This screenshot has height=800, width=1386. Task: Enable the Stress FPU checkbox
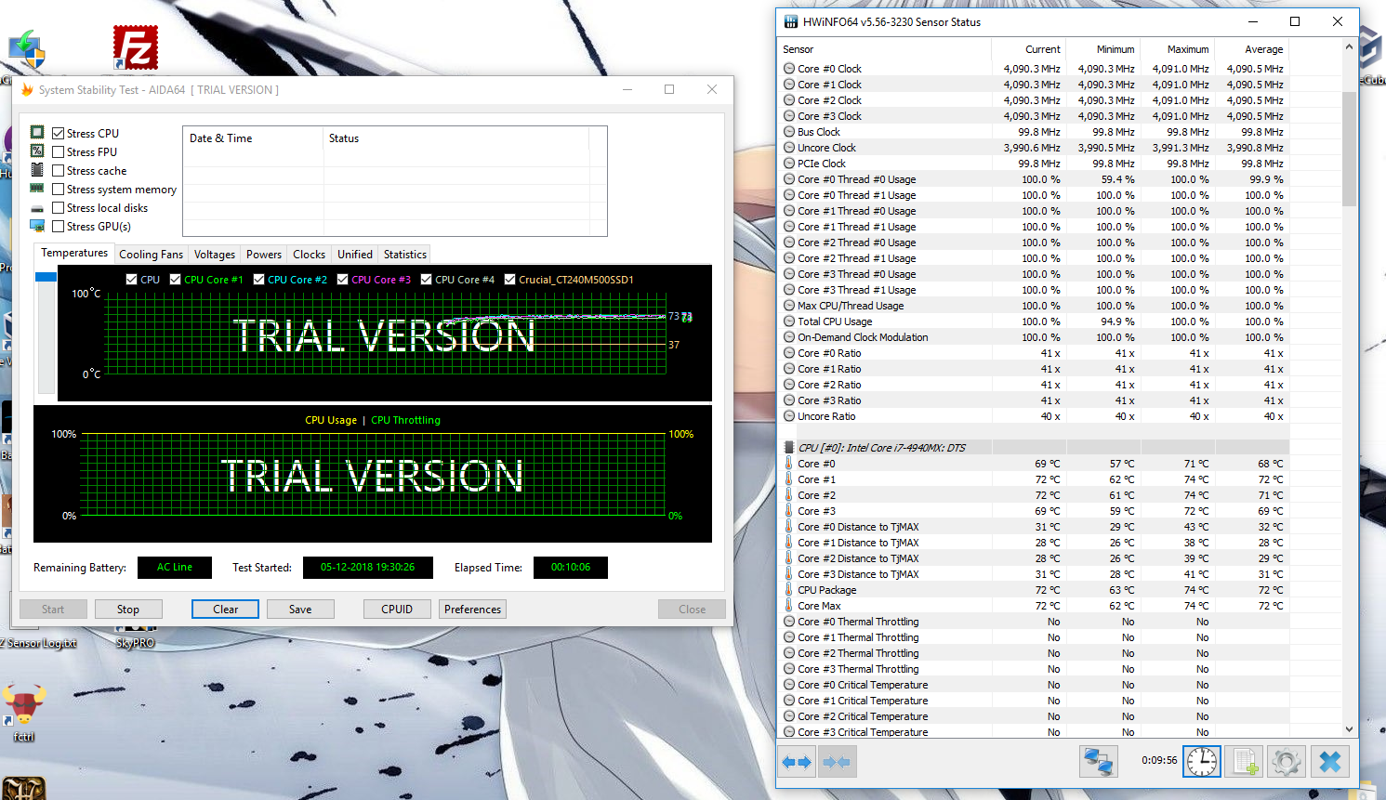tap(59, 152)
